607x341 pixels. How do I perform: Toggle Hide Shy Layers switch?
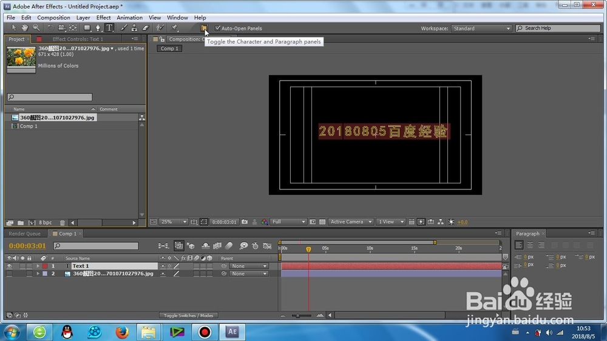pos(206,246)
